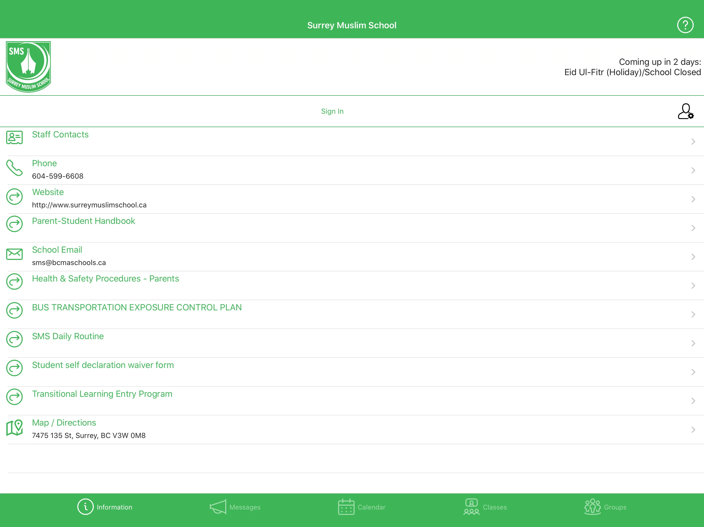The height and width of the screenshot is (527, 704).
Task: Expand the Parent-Student Handbook row chevron
Action: (693, 228)
